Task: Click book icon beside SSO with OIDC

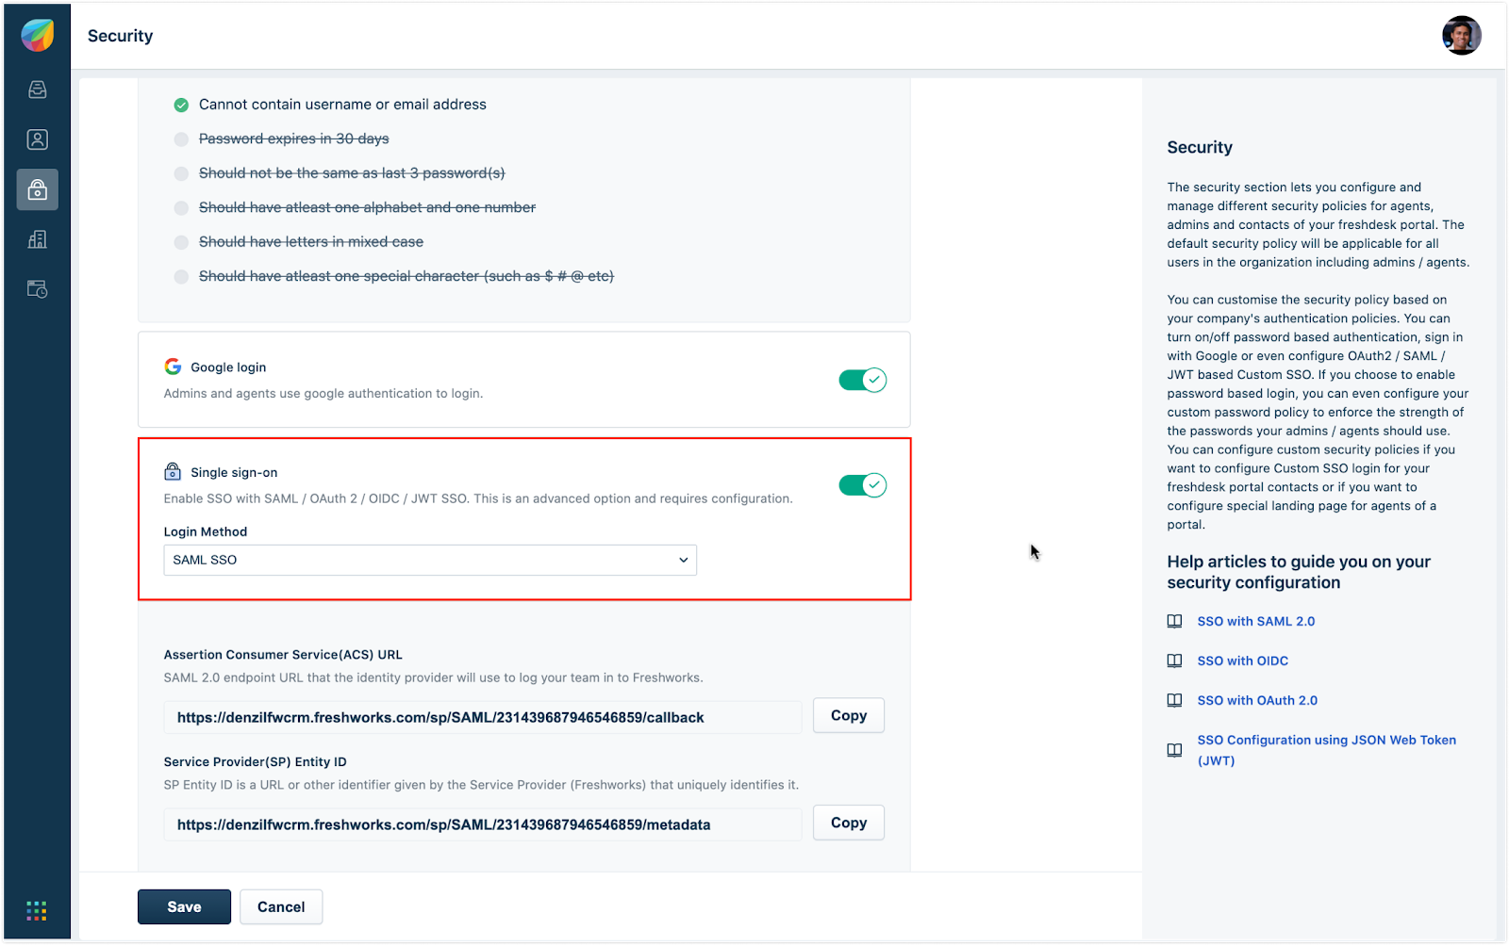Action: coord(1174,661)
